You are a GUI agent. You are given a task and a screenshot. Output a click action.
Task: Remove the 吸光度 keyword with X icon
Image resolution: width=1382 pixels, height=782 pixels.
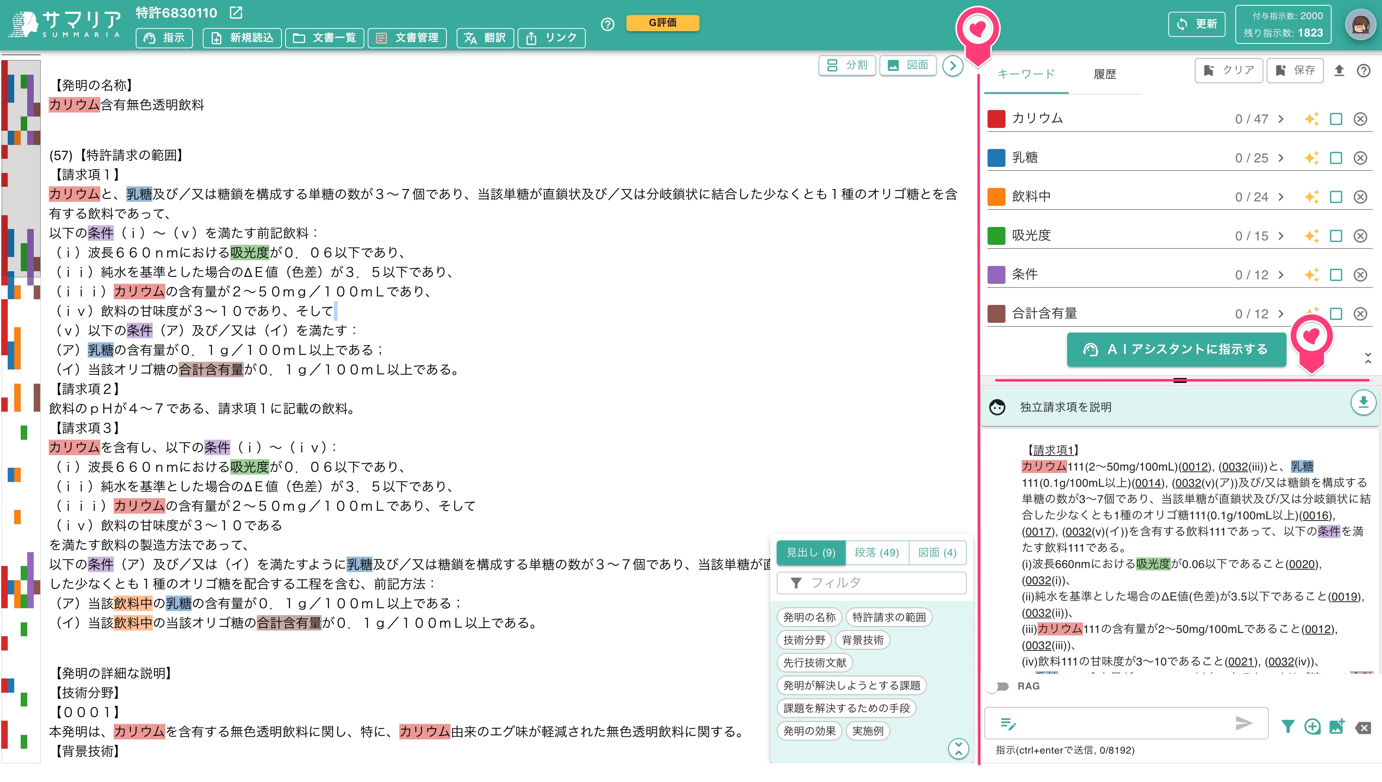pos(1360,236)
